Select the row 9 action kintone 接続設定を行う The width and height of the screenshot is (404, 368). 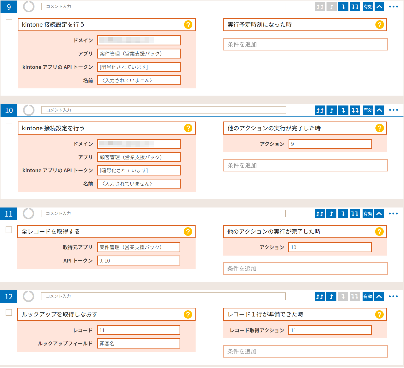click(x=107, y=25)
